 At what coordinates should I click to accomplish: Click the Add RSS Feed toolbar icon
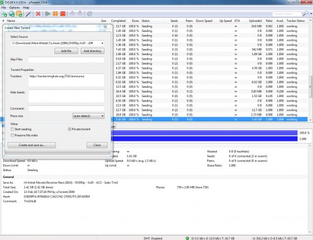coord(19,14)
